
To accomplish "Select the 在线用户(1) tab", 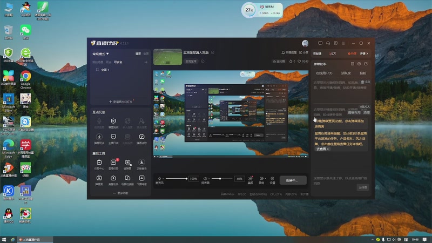I will 324,73.
